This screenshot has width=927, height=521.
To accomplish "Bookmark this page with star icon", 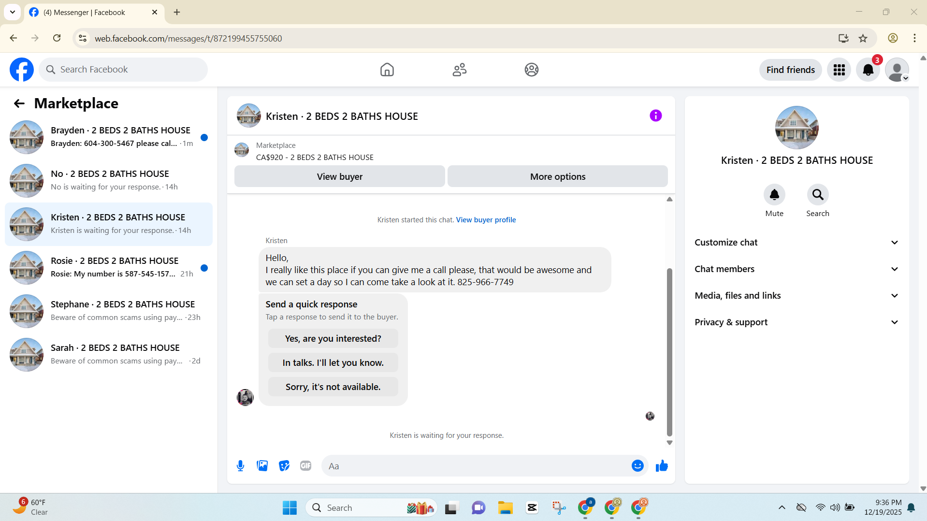I will pyautogui.click(x=863, y=38).
